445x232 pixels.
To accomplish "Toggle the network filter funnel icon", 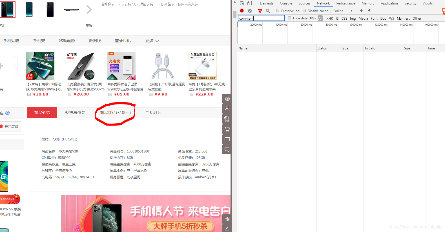I will 260,11.
